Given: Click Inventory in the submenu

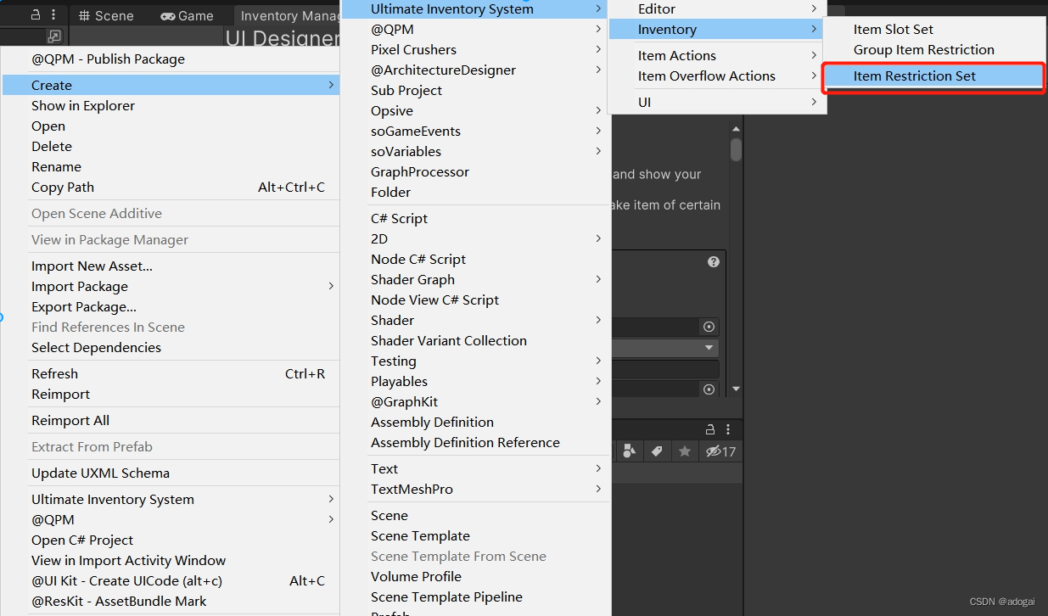Looking at the screenshot, I should click(x=716, y=29).
